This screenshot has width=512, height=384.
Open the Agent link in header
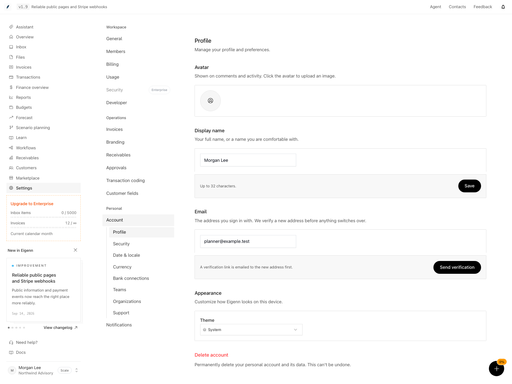click(x=436, y=7)
